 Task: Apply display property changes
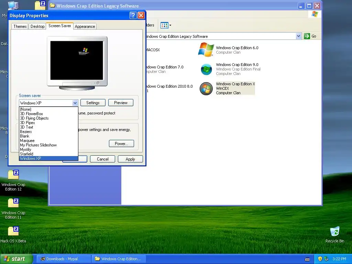click(x=130, y=159)
